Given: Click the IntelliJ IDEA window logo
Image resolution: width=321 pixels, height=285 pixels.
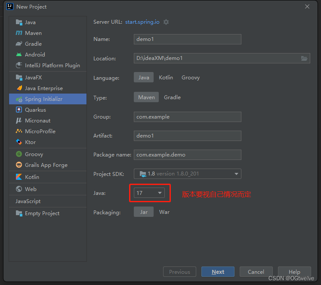Looking at the screenshot, I should (9, 6).
